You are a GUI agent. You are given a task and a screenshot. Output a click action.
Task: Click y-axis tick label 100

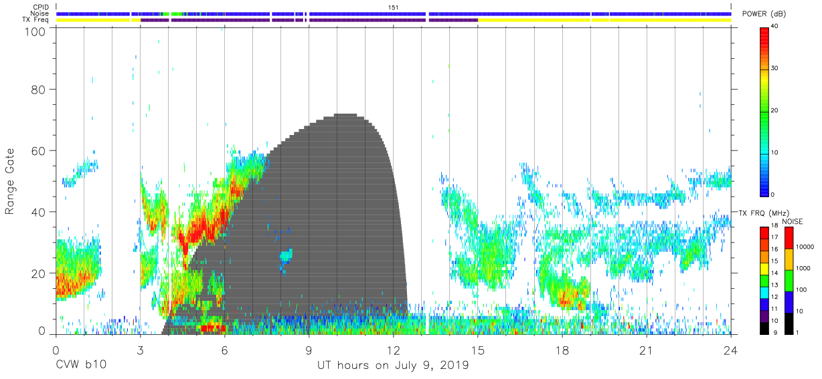coord(35,31)
